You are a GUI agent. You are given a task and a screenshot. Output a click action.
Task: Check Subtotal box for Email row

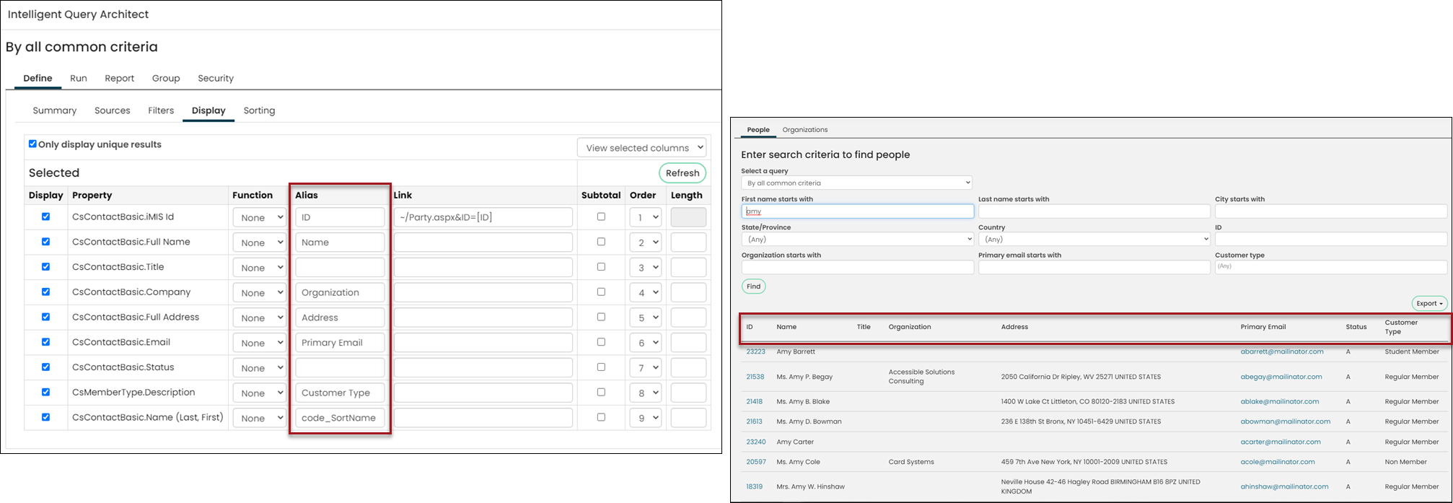click(601, 342)
